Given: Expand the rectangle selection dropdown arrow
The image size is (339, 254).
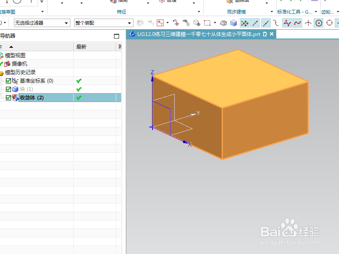Looking at the screenshot, I should 215,23.
